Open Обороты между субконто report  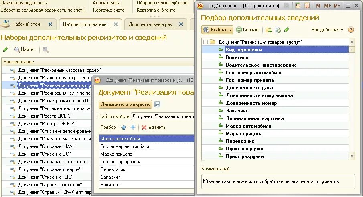(x=163, y=3)
